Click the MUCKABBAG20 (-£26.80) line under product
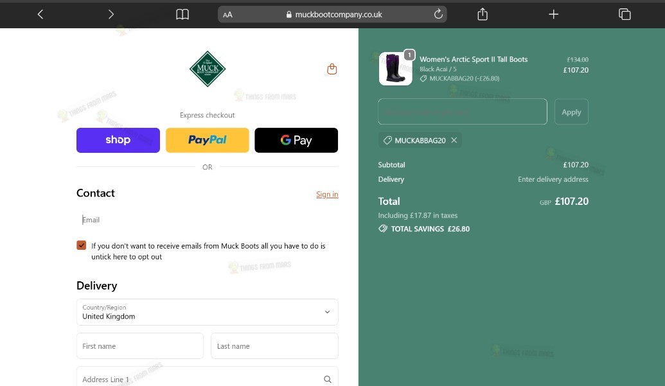The width and height of the screenshot is (665, 386). [460, 78]
